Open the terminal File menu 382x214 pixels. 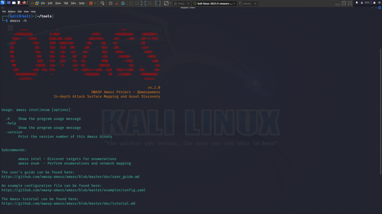pyautogui.click(x=4, y=12)
